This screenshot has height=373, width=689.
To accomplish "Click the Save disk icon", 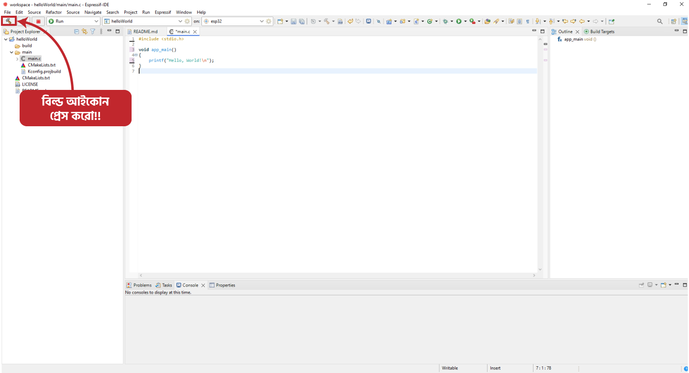I will coord(293,21).
